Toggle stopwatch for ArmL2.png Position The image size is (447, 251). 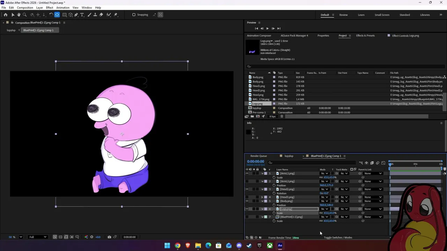(x=274, y=185)
